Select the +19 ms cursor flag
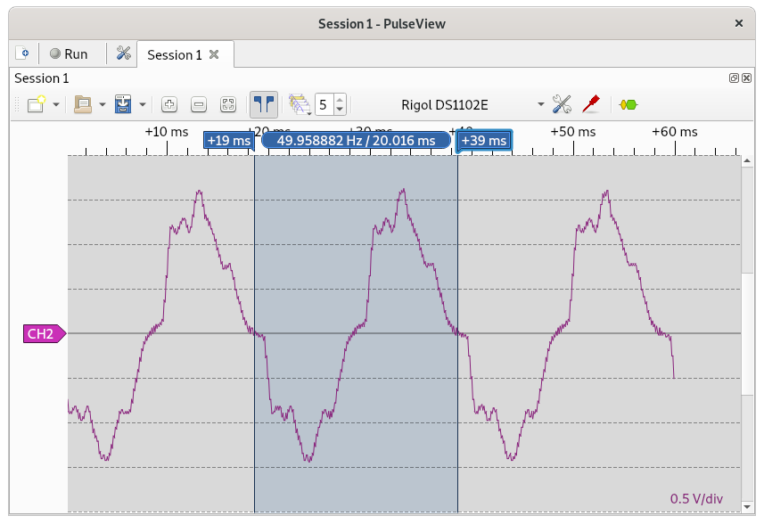The height and width of the screenshot is (524, 764). point(229,141)
